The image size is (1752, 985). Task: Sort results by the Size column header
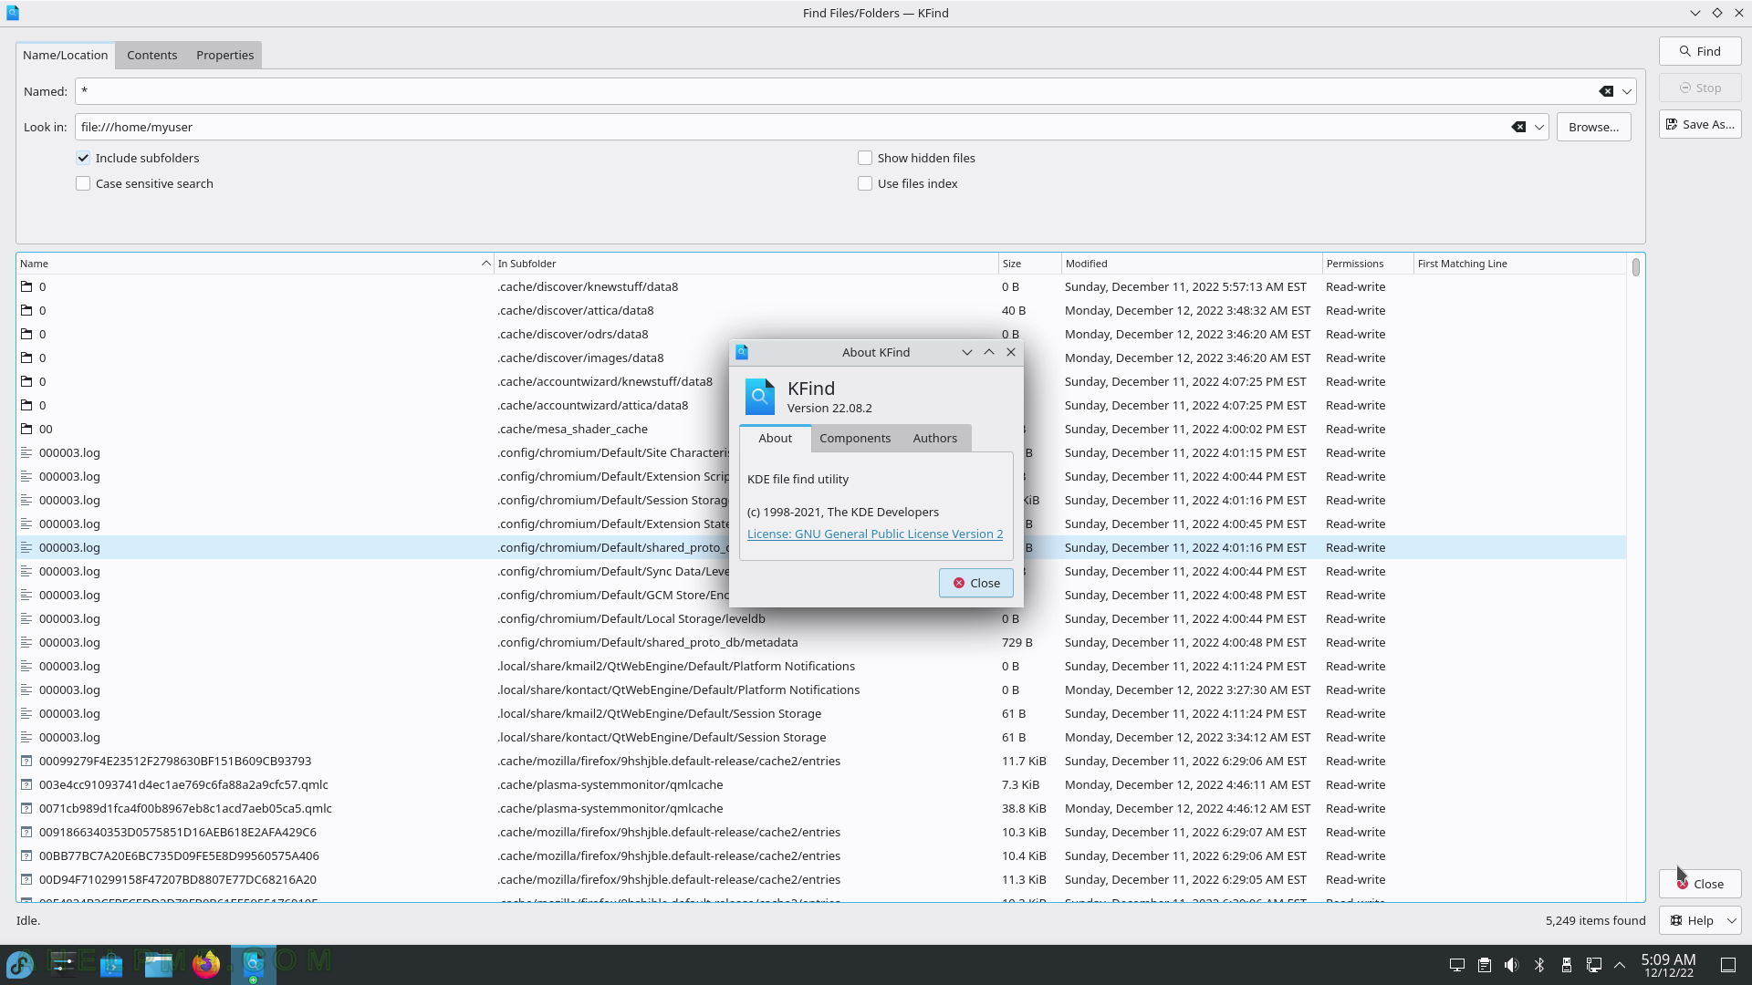pyautogui.click(x=1029, y=264)
